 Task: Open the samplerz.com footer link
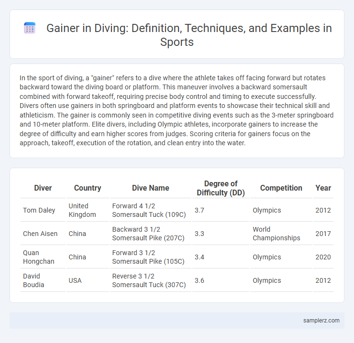tap(321, 321)
